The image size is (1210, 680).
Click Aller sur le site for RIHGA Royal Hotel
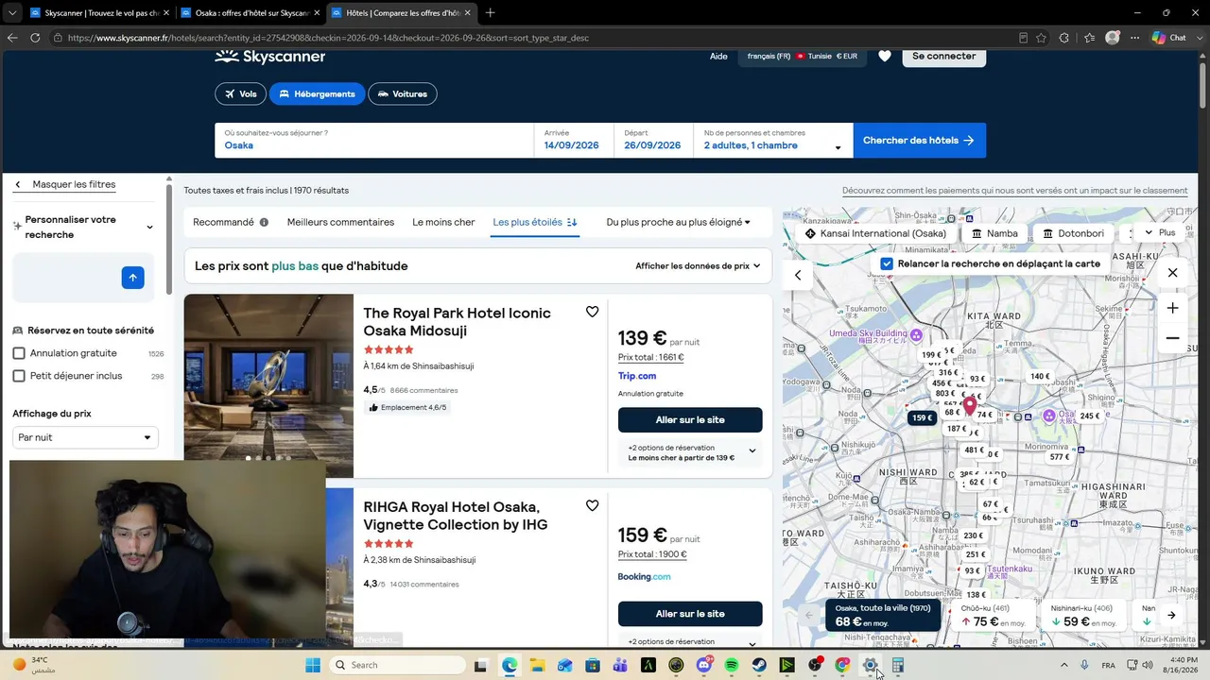690,613
